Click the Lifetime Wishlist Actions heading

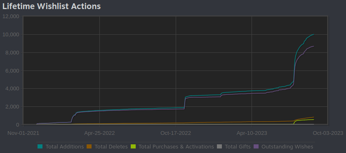(52, 6)
